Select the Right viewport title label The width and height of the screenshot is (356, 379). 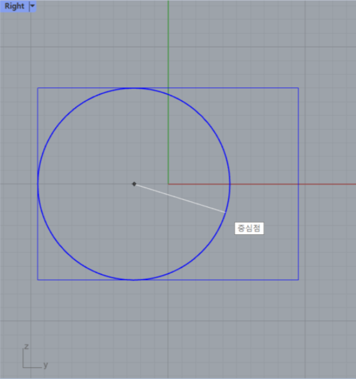point(15,6)
